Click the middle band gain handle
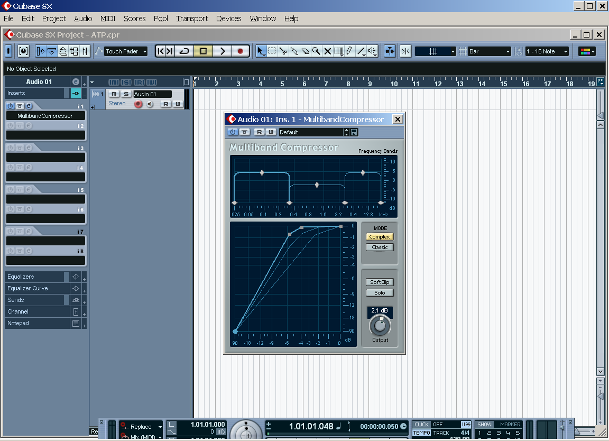 pos(317,185)
